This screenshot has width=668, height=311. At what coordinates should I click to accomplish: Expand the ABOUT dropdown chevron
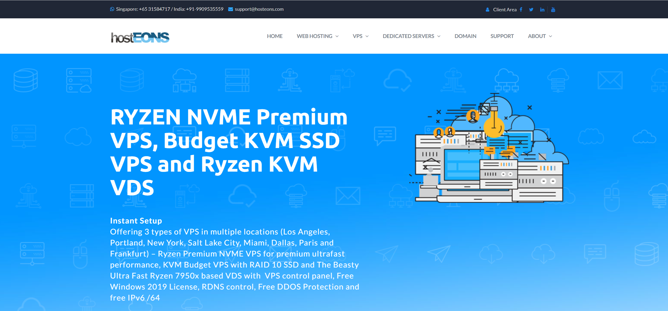(550, 36)
